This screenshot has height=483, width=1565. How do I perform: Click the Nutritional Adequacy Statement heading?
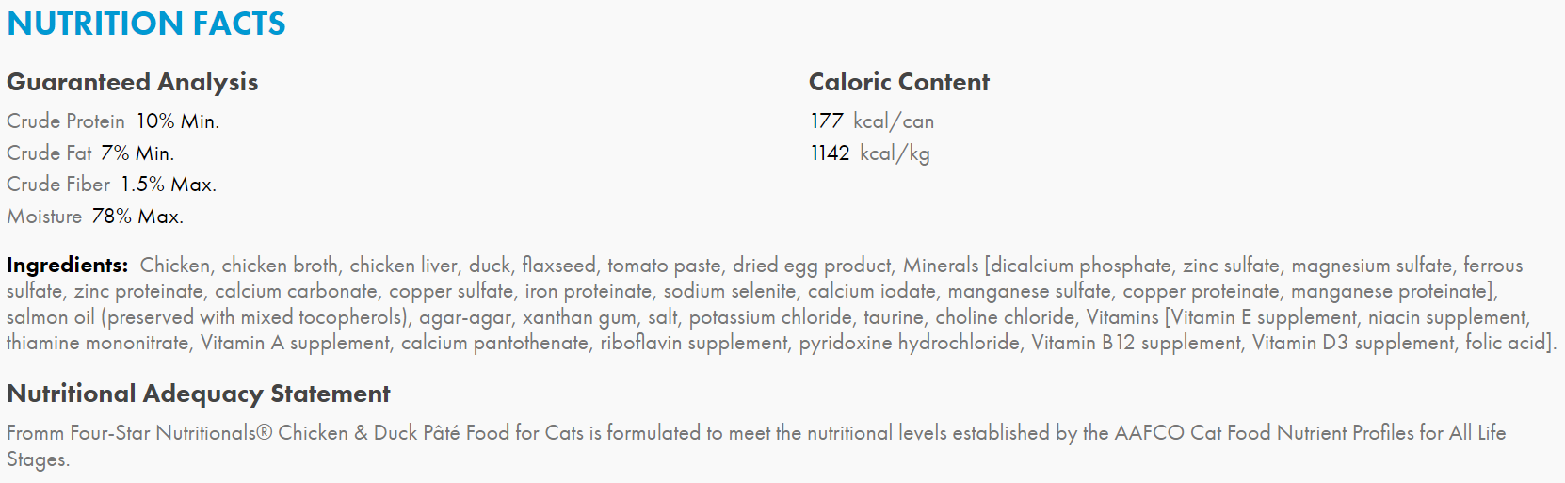click(x=198, y=394)
